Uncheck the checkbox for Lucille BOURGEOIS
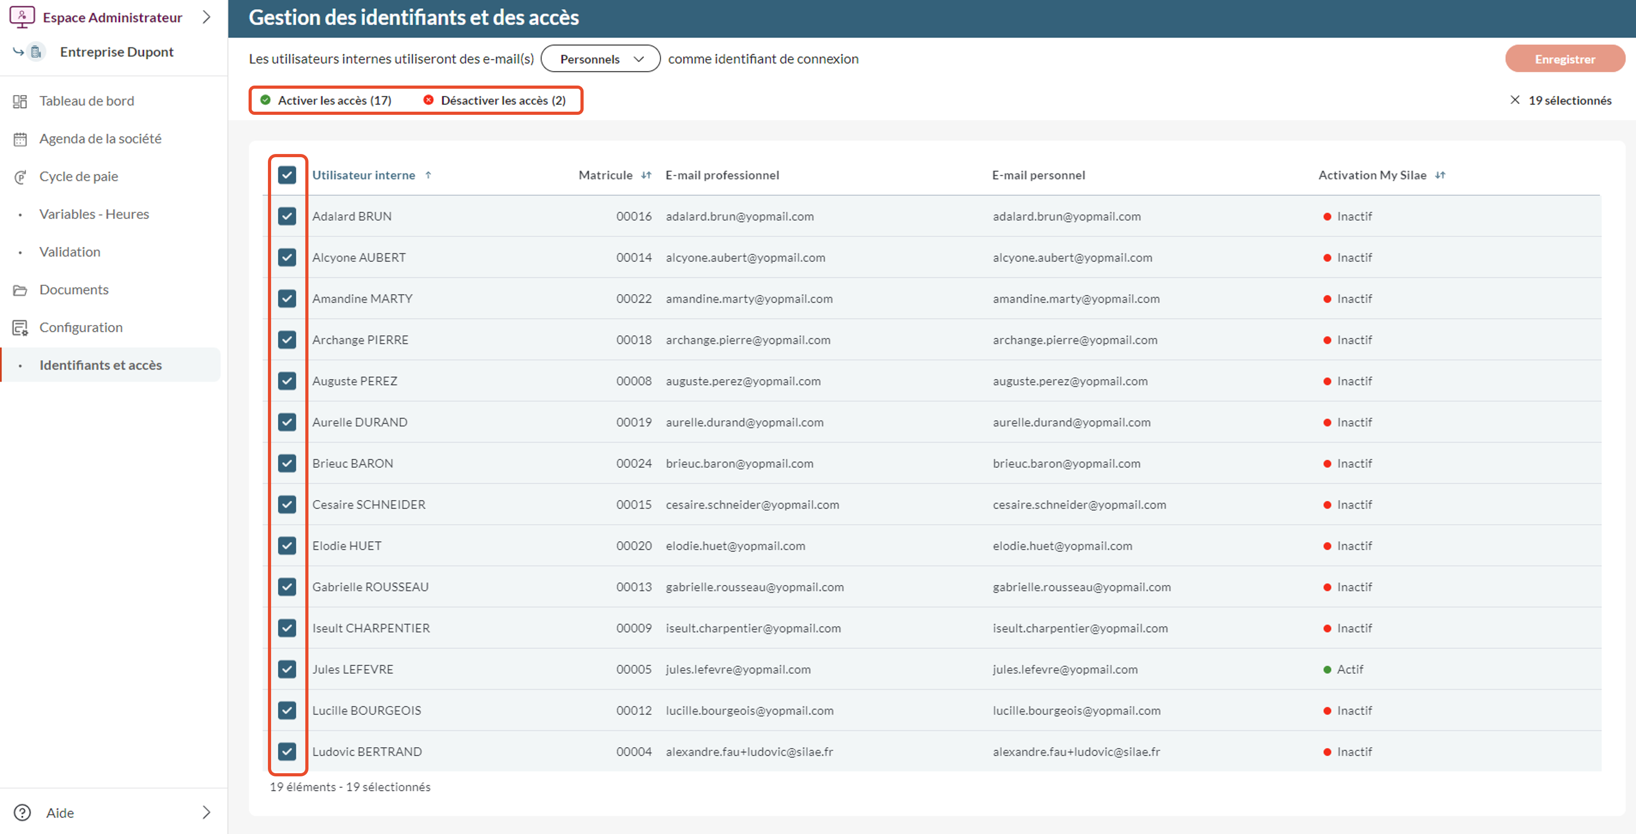1636x834 pixels. coord(287,710)
